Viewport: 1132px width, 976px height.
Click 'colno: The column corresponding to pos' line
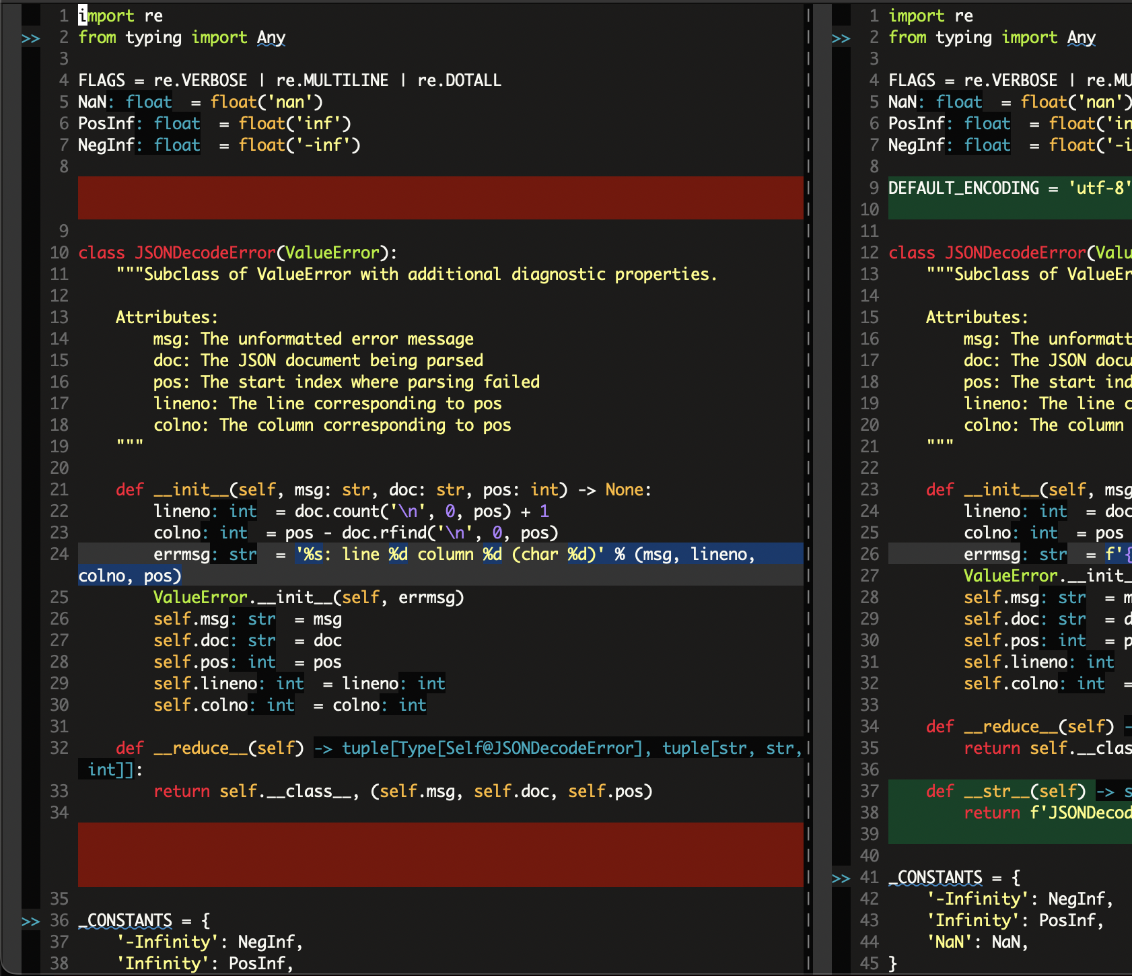332,425
